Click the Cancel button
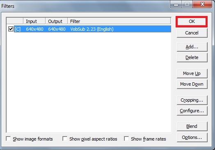The height and width of the screenshot is (150, 215). [192, 33]
